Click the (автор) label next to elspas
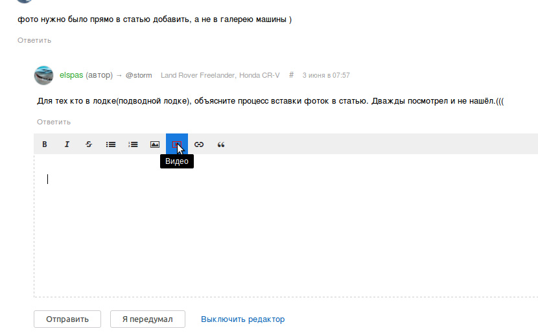Screen dimensions: 538x333 [99, 75]
